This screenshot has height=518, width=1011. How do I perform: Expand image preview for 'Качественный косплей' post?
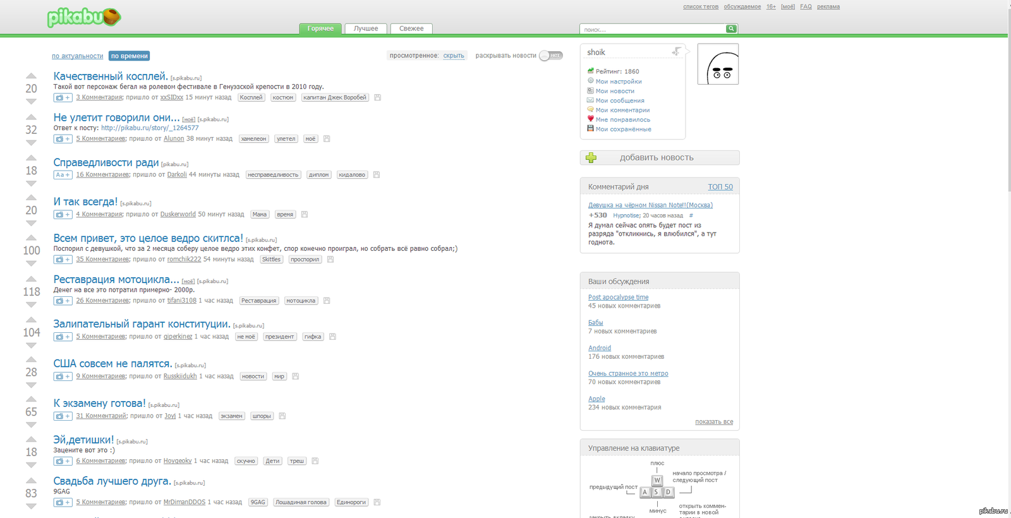[63, 98]
